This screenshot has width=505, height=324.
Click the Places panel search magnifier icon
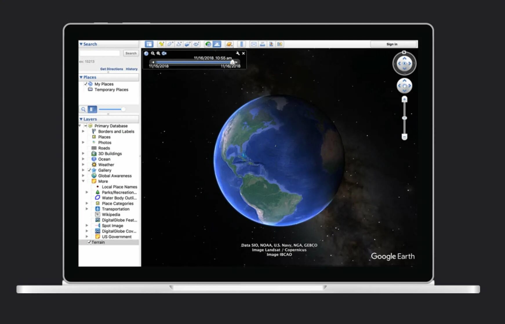click(83, 109)
